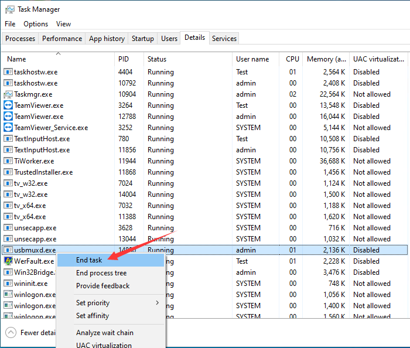410x348 pixels.
Task: Click the 22,564 K memory value
Action: point(332,94)
